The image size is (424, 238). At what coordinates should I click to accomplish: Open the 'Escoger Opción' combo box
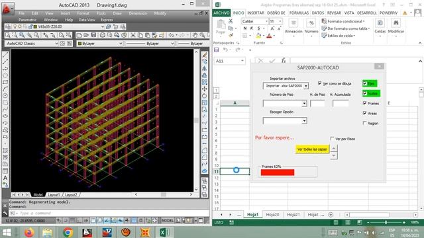[304, 121]
